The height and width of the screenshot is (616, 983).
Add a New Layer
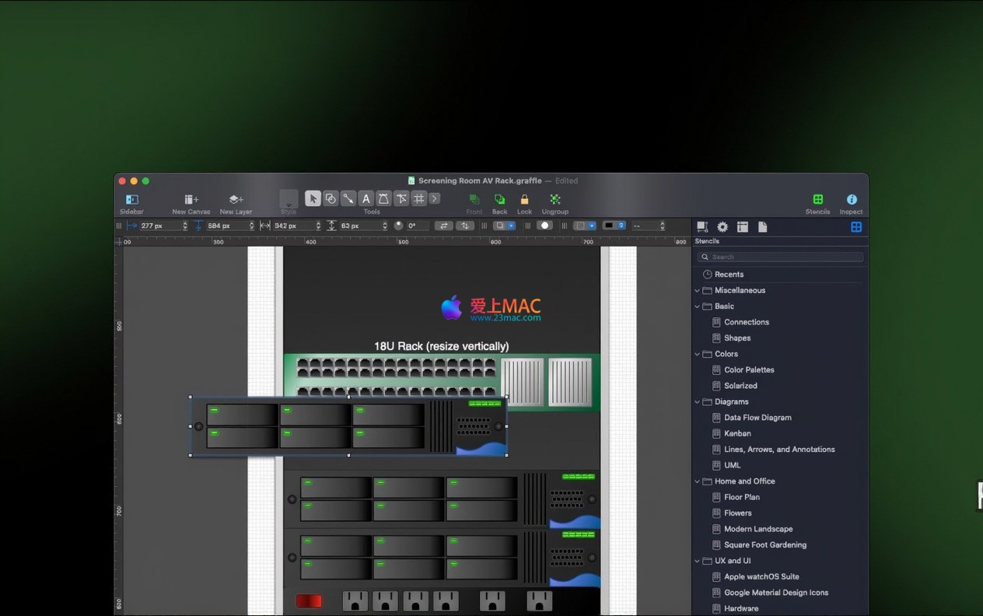(236, 200)
